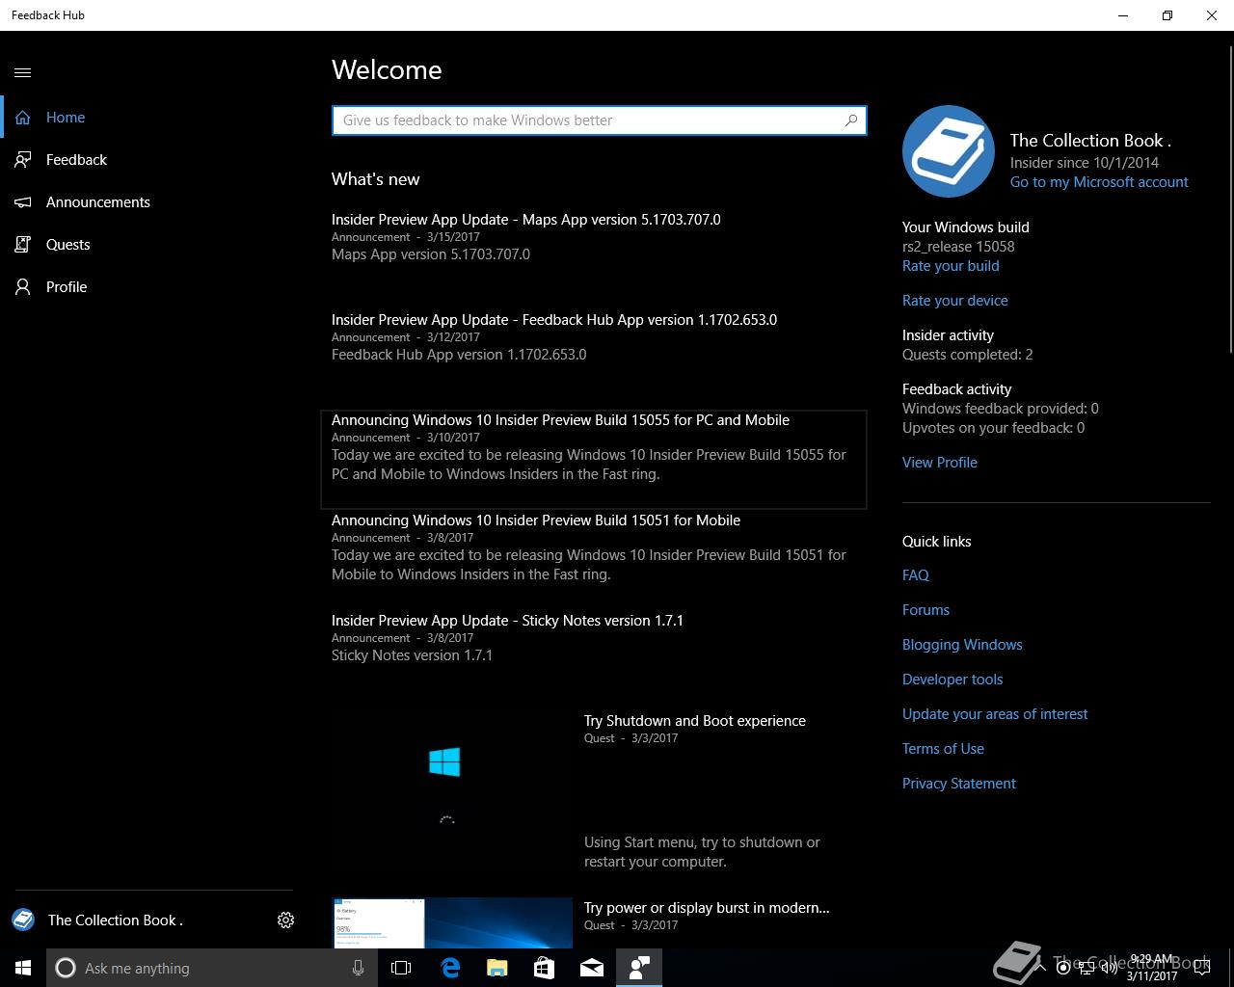1234x987 pixels.
Task: Open the Store from taskbar
Action: 544,968
